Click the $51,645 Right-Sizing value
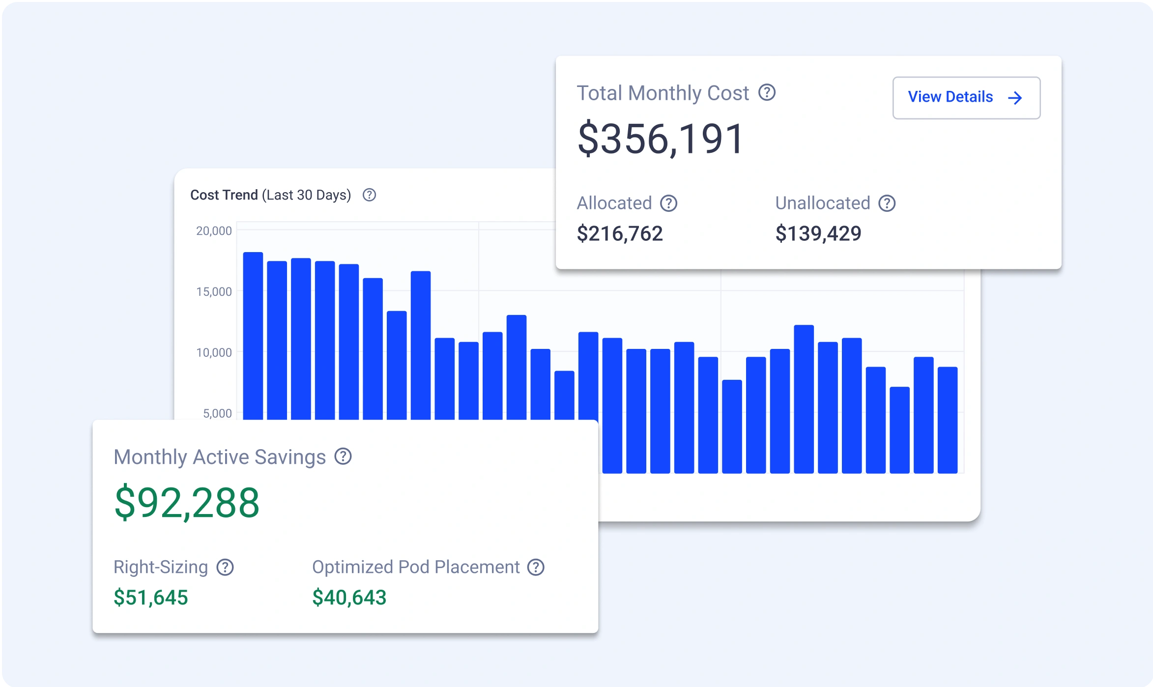Image resolution: width=1153 pixels, height=687 pixels. coord(151,598)
